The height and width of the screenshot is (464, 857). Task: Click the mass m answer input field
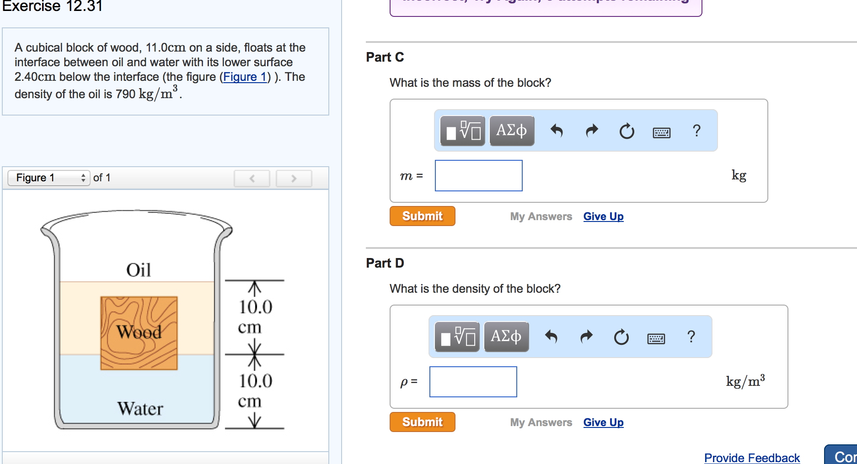pos(478,176)
